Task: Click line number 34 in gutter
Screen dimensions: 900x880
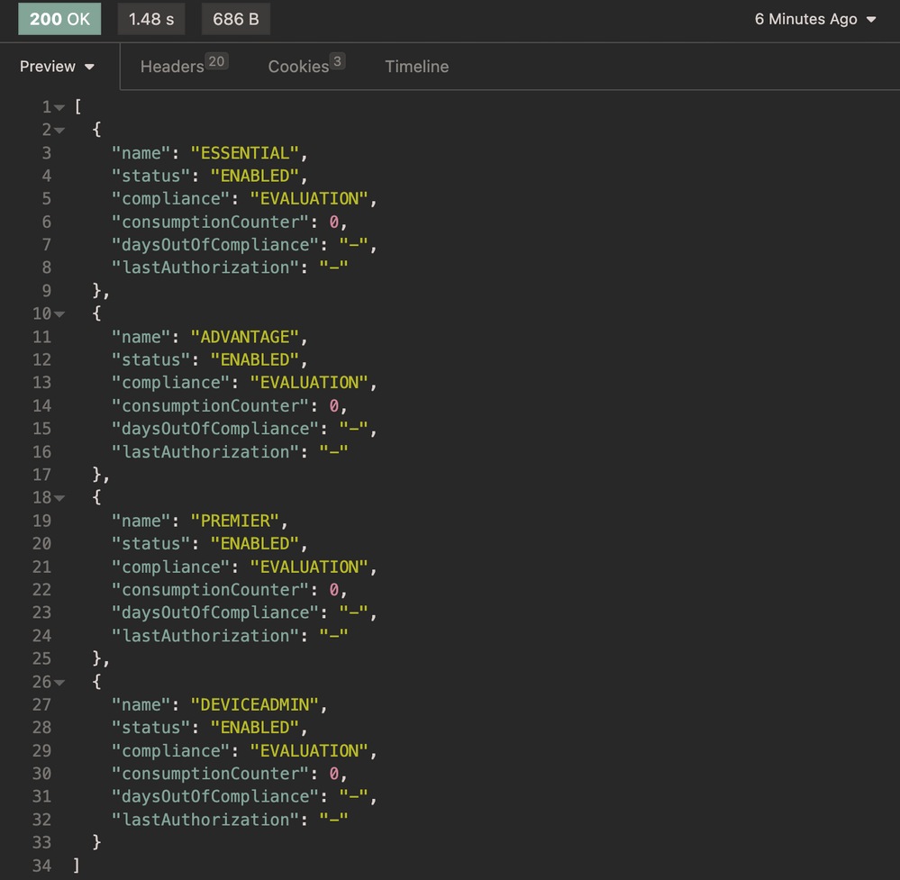Action: [x=42, y=866]
